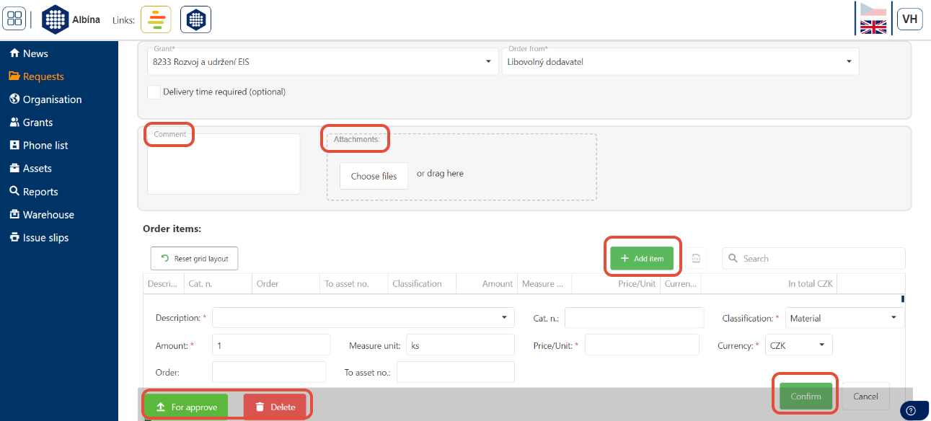
Task: Switch language to Czech flag
Action: coord(873,9)
